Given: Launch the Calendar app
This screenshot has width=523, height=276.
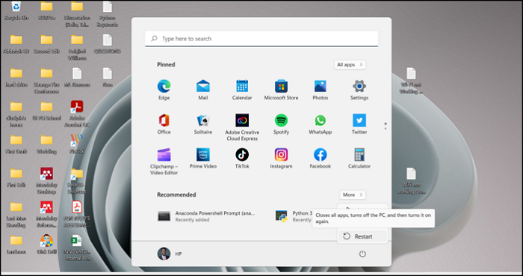Looking at the screenshot, I should click(x=242, y=90).
